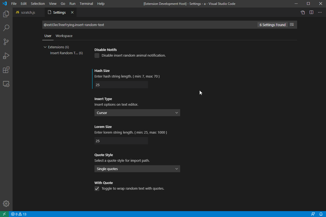Image resolution: width=326 pixels, height=217 pixels.
Task: Switch to the scratch.js tab
Action: tap(28, 12)
